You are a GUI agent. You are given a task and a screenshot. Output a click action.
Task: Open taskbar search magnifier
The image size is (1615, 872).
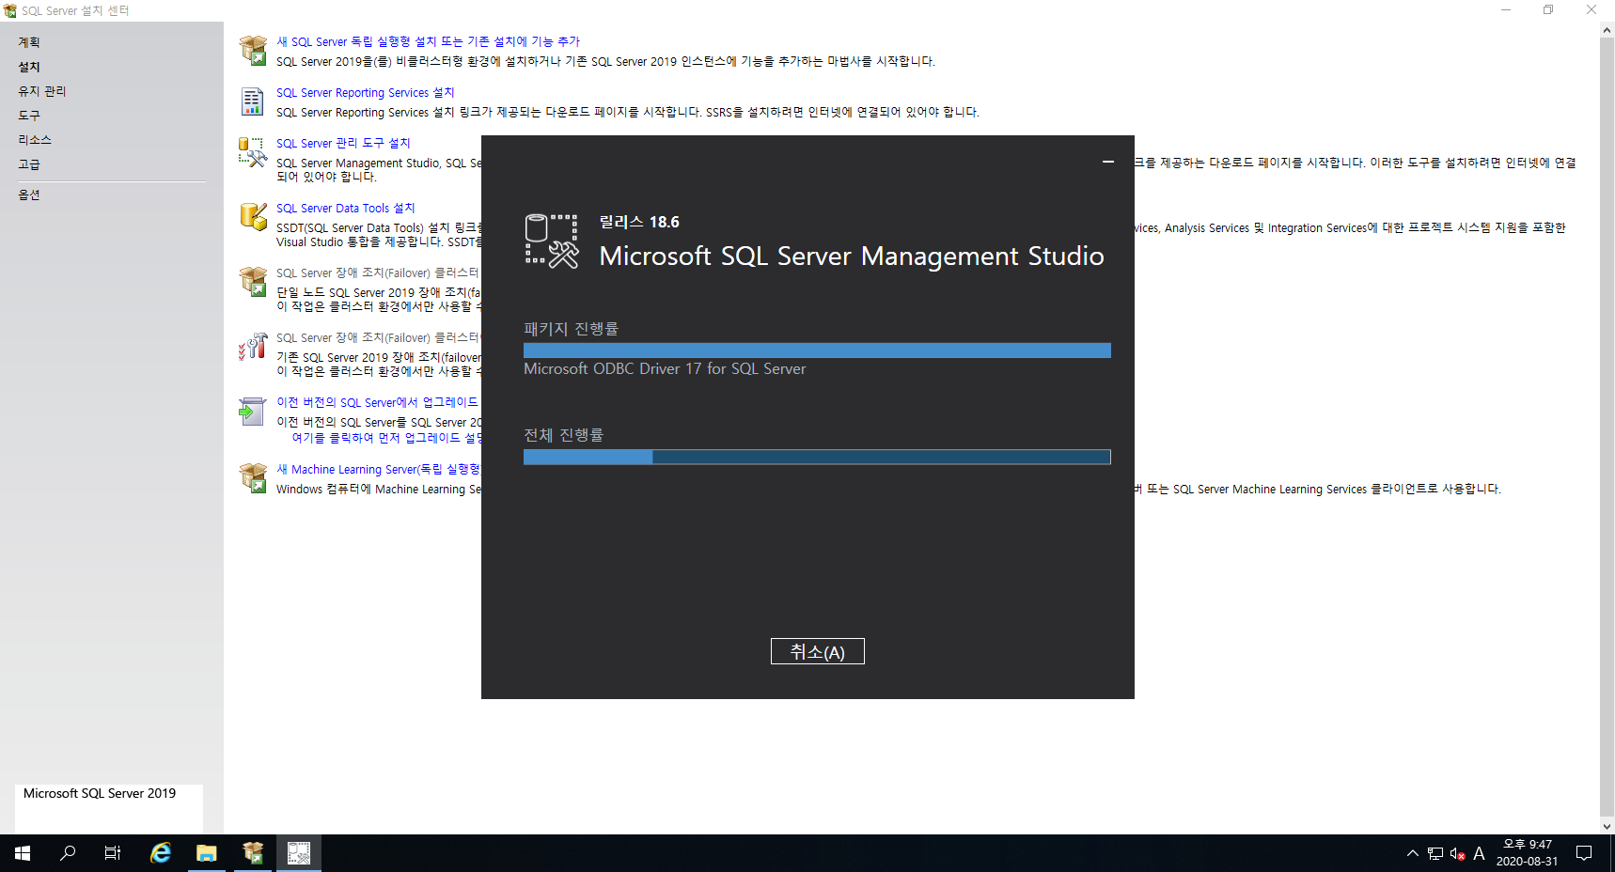pyautogui.click(x=68, y=853)
